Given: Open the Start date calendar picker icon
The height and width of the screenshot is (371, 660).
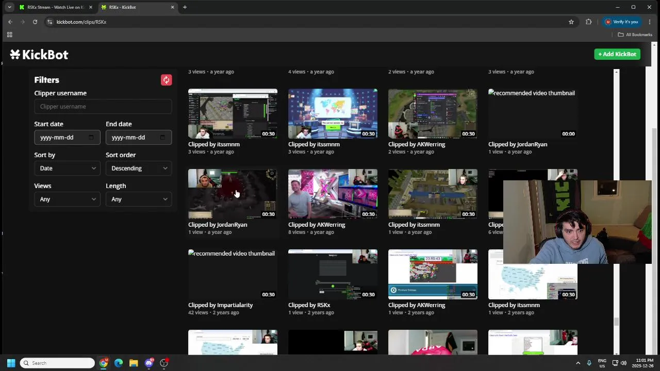Looking at the screenshot, I should pos(91,138).
